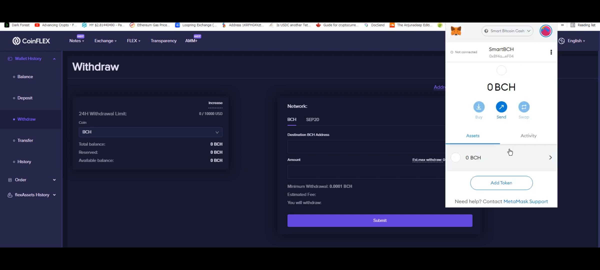Screen dimensions: 600x270
Task: Open account options three-dot menu
Action: point(551,52)
